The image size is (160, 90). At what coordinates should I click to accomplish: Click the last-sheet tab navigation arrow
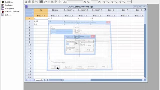tap(33, 80)
